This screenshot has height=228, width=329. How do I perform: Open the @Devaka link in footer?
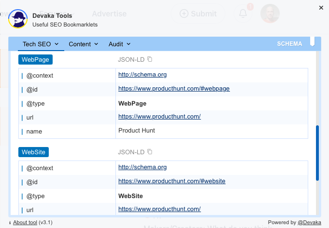pos(309,222)
